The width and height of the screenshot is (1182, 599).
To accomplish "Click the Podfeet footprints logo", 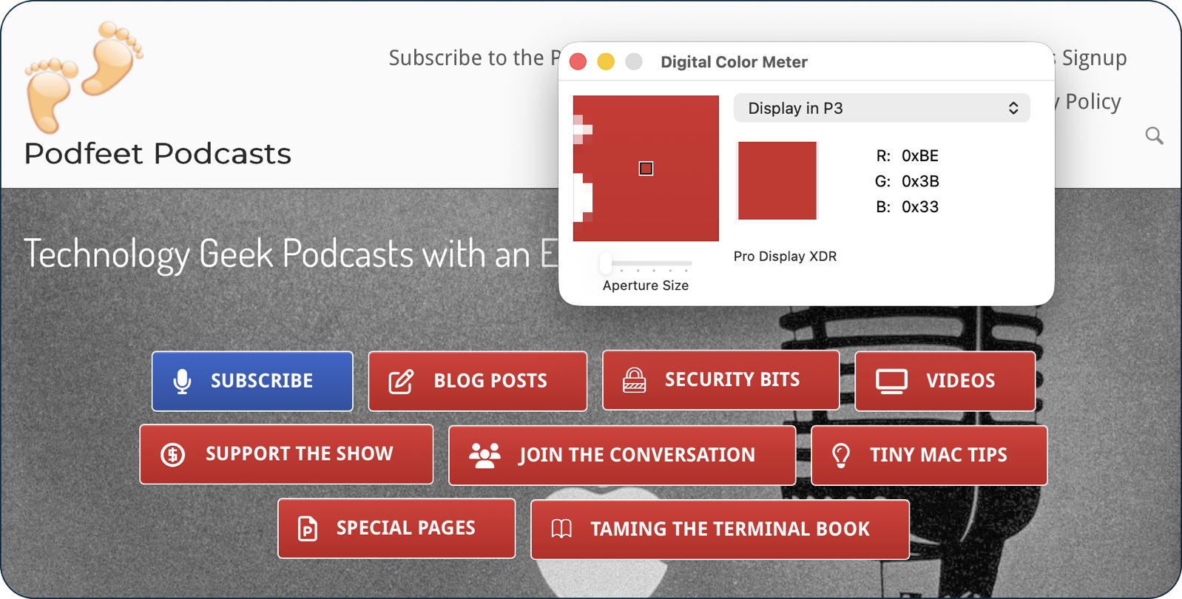I will click(84, 76).
